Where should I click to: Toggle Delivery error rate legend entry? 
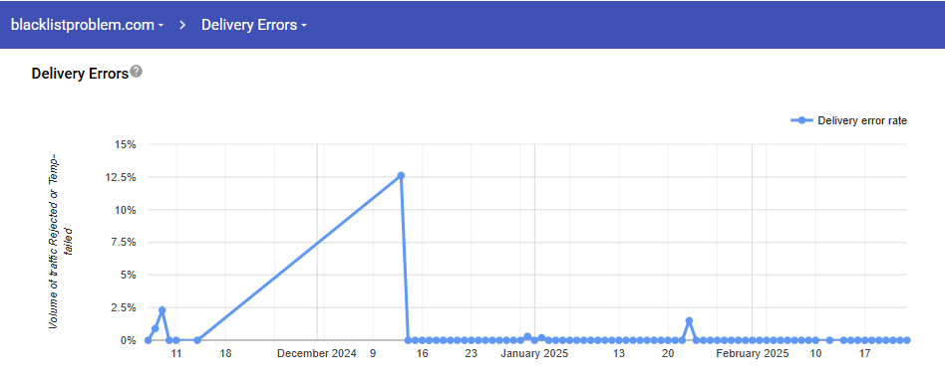(848, 120)
